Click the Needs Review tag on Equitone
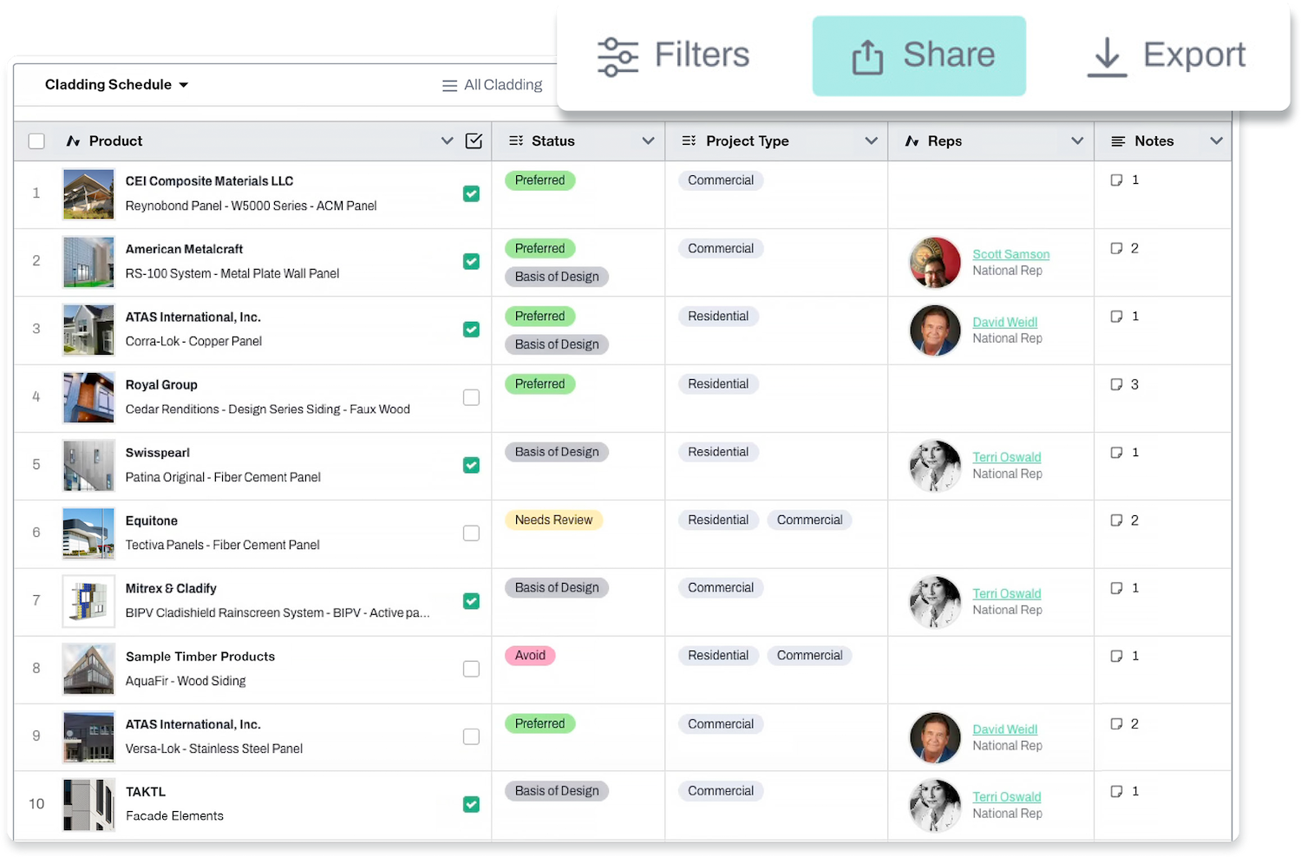The width and height of the screenshot is (1301, 857). click(553, 520)
